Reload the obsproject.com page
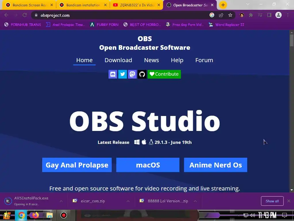 click(x=25, y=15)
